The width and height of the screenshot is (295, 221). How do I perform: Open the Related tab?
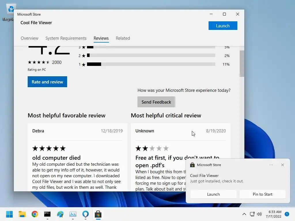(123, 38)
